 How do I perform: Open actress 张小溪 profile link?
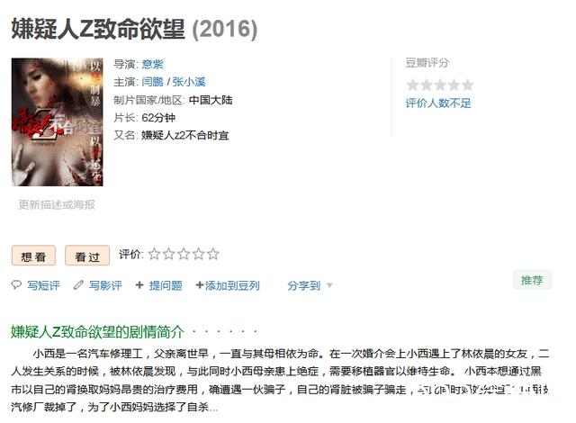pyautogui.click(x=189, y=82)
